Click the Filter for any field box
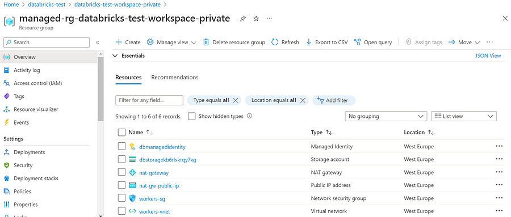The width and height of the screenshot is (511, 217). point(149,100)
